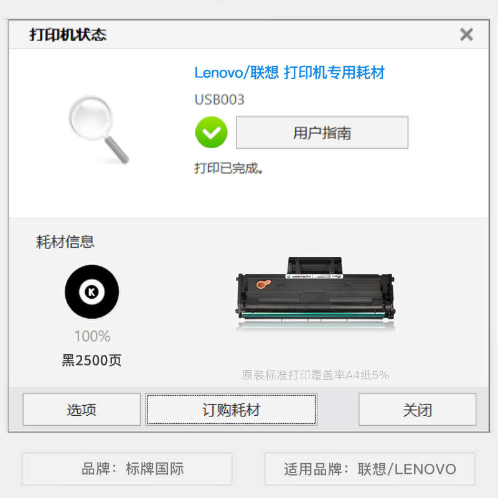Click the 黑2500页 page yield label

[x=92, y=360]
